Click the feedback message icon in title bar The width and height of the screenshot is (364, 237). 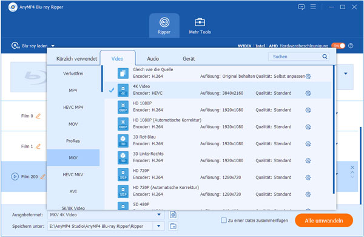point(302,7)
